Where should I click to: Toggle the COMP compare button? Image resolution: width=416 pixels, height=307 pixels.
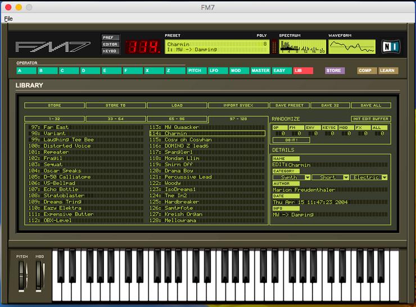367,71
